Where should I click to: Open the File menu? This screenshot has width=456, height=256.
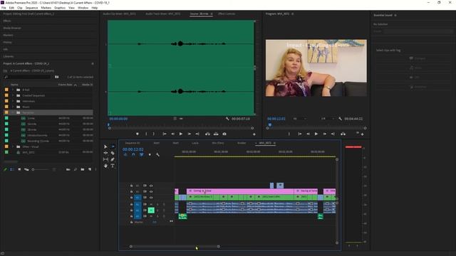pos(4,8)
